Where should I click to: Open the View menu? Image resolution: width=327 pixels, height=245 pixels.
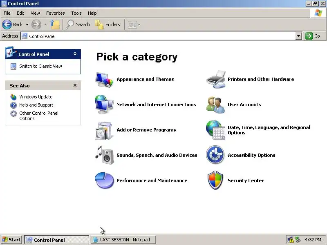(x=35, y=13)
